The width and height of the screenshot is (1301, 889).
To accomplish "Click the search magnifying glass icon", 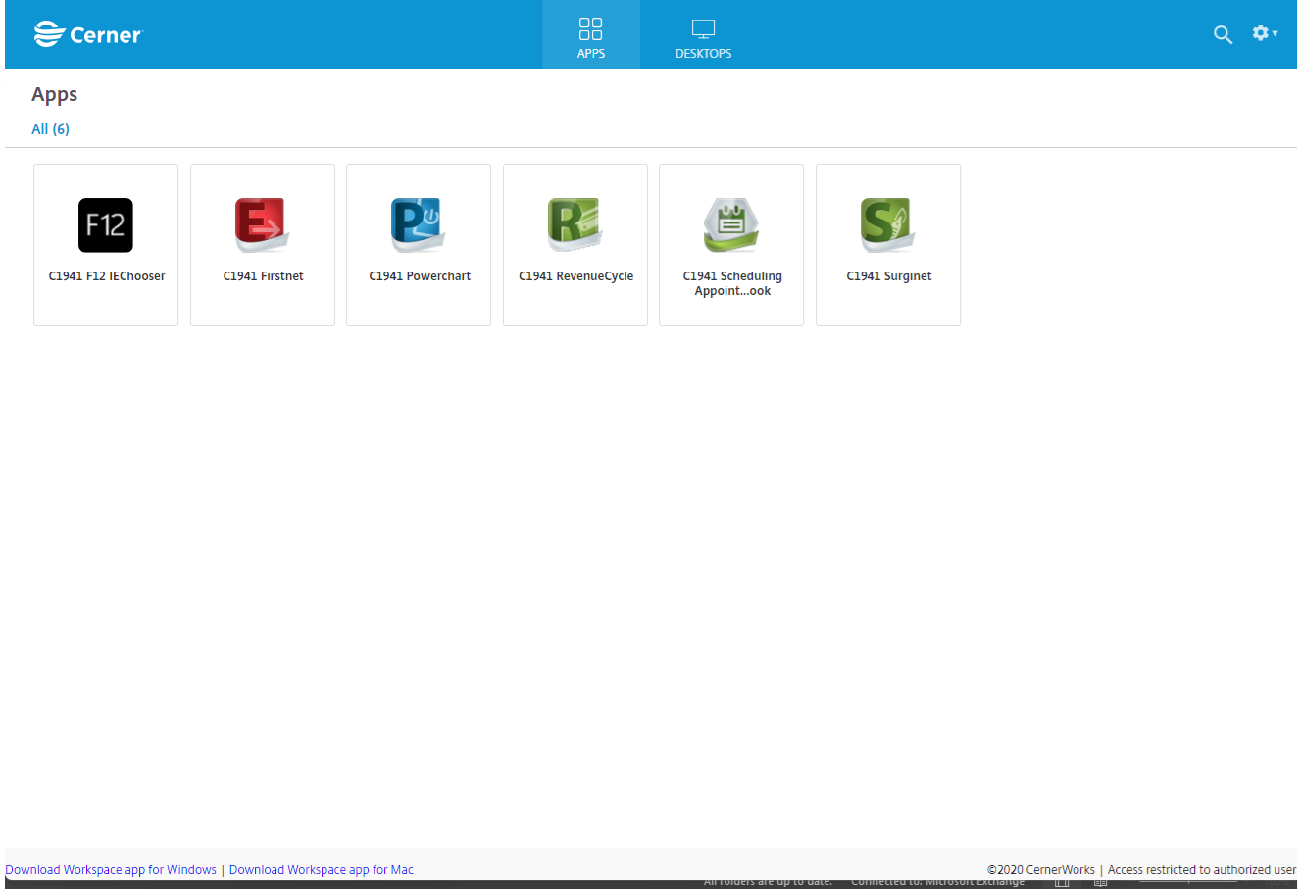I will pyautogui.click(x=1223, y=34).
